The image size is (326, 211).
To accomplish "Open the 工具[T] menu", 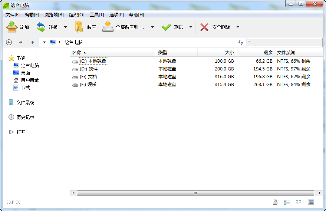I will coord(97,15).
